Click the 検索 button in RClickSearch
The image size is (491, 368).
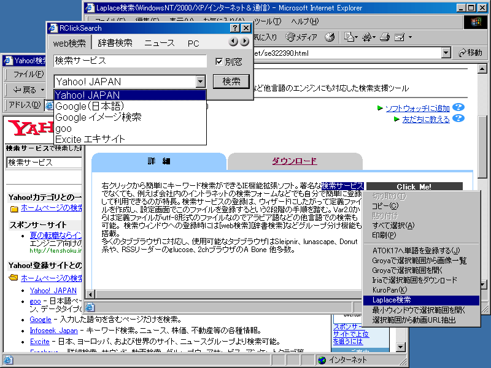[x=231, y=82]
